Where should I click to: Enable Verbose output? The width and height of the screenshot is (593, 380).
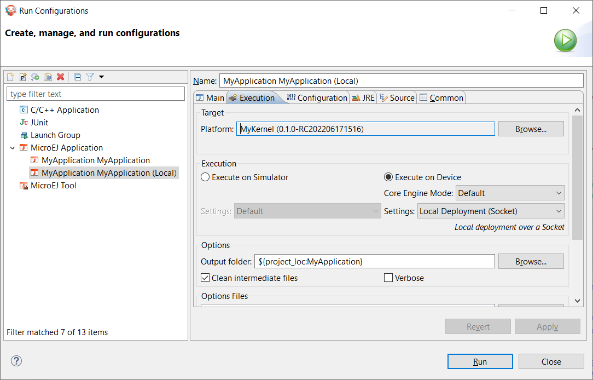pyautogui.click(x=388, y=278)
